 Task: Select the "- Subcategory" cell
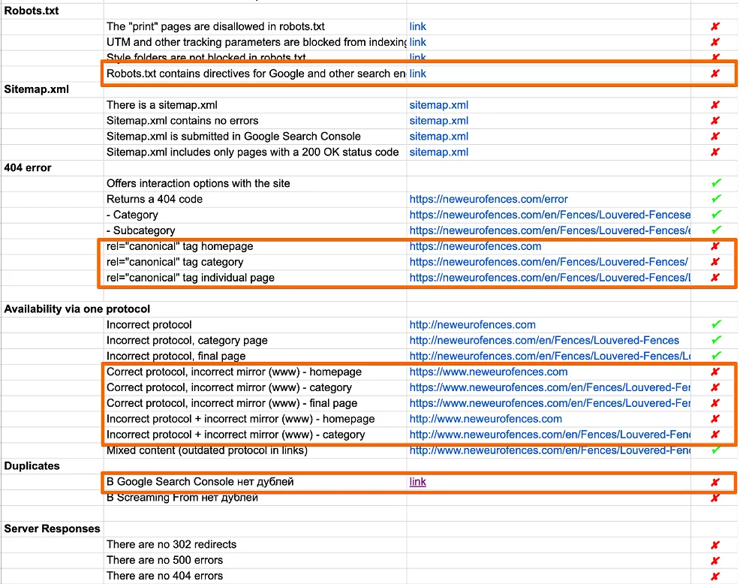(x=140, y=230)
